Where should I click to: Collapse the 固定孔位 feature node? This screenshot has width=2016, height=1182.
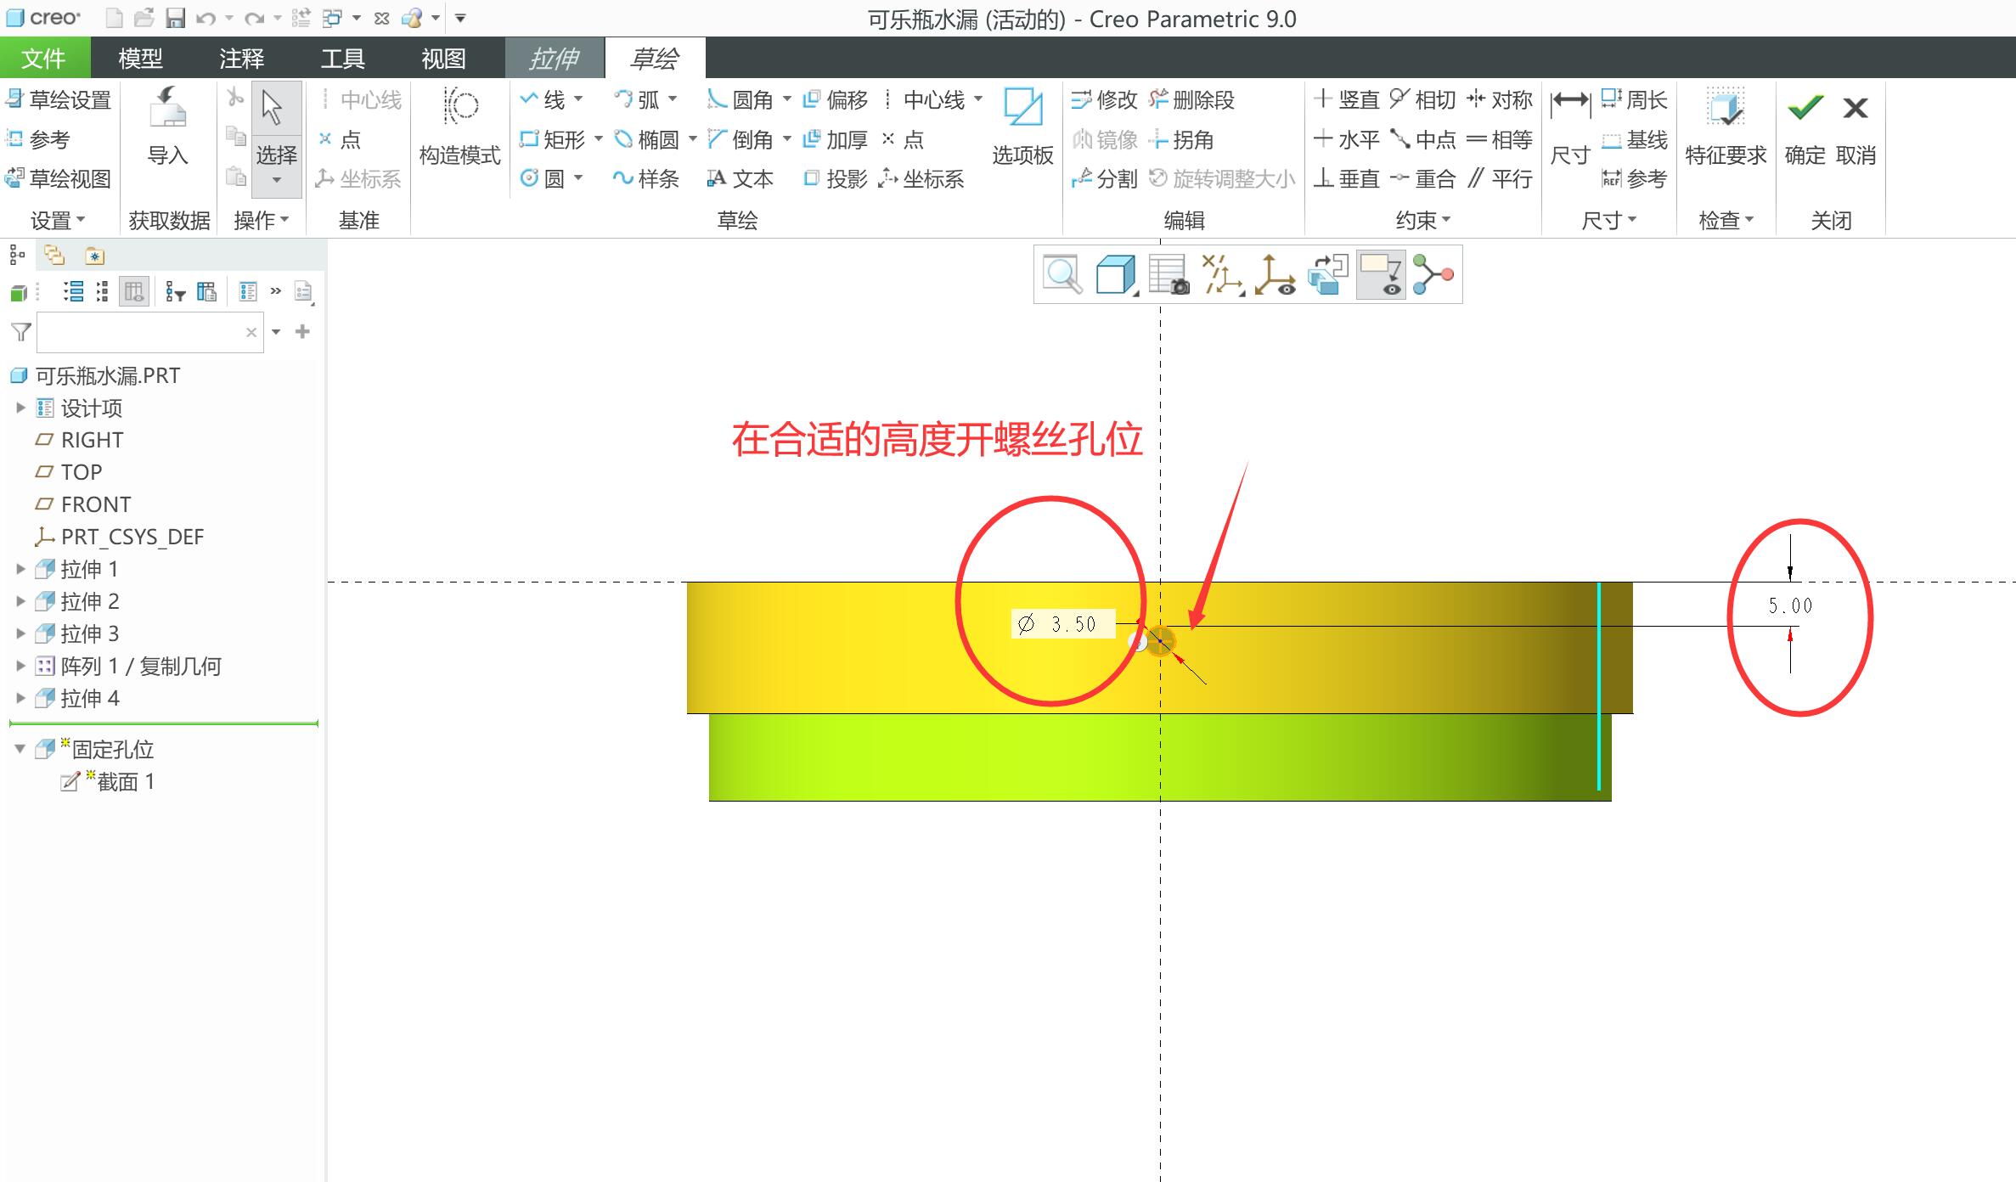click(x=20, y=749)
